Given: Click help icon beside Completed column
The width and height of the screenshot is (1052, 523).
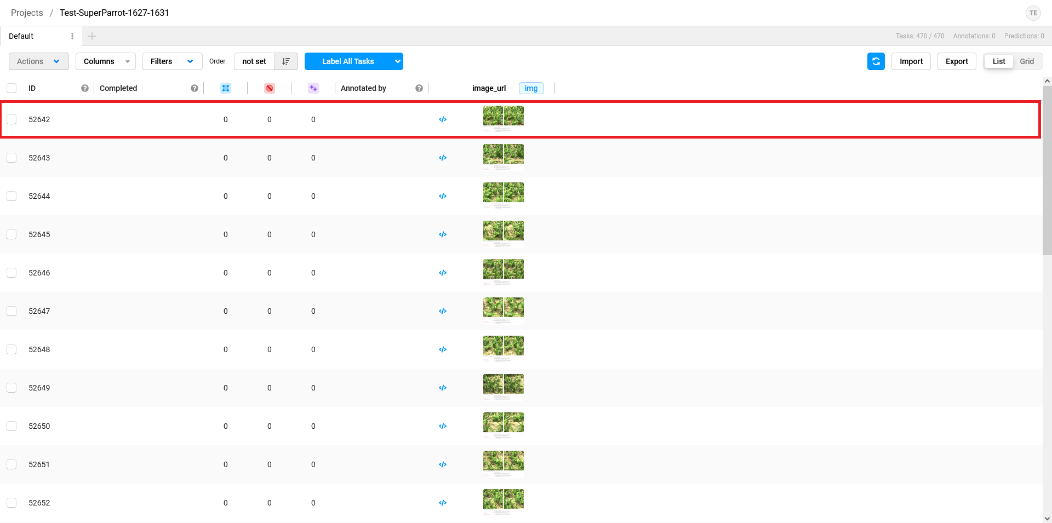Looking at the screenshot, I should (x=194, y=88).
